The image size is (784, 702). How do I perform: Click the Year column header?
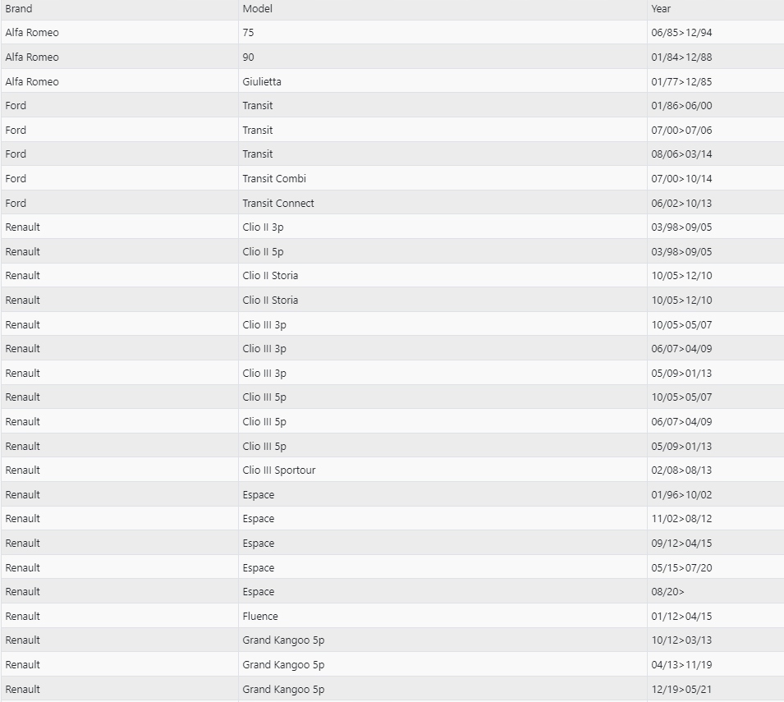coord(661,9)
